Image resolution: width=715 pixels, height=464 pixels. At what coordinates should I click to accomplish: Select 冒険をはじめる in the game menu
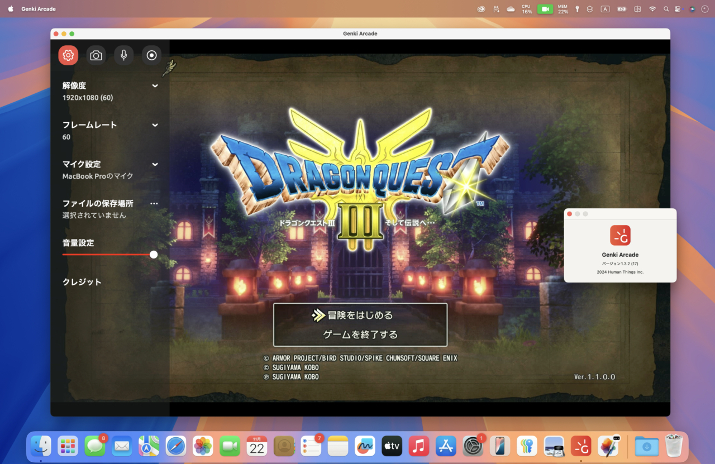(360, 315)
